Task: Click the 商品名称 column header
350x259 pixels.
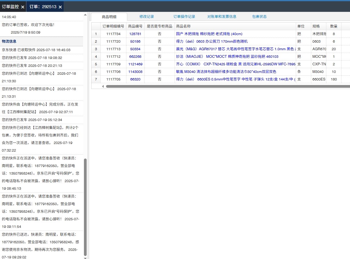Action: coord(235,26)
